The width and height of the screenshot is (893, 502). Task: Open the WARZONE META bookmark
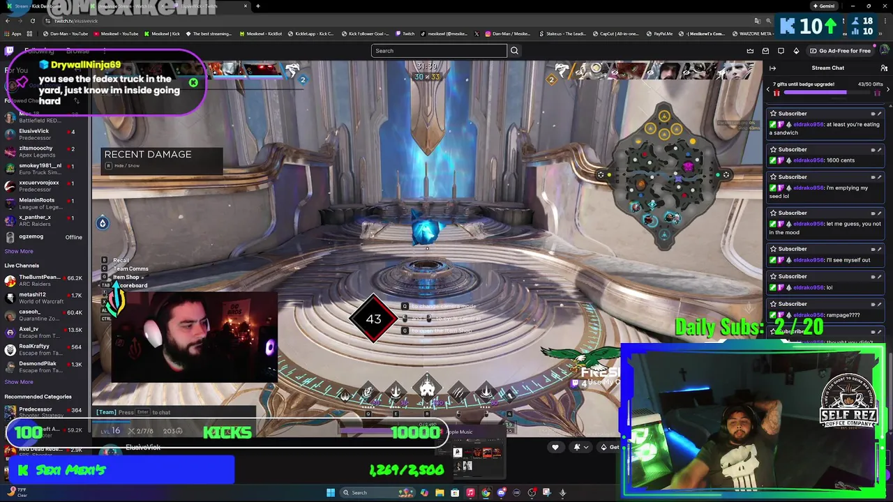pos(752,33)
